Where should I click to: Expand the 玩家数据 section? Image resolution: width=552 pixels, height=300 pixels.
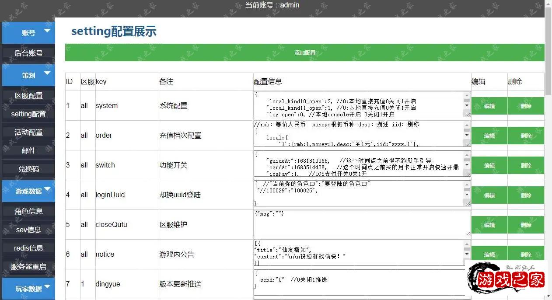(47, 289)
